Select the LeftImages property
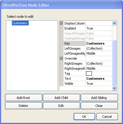Image resolution: width=123 pixels, height=124 pixels. pyautogui.click(x=75, y=48)
